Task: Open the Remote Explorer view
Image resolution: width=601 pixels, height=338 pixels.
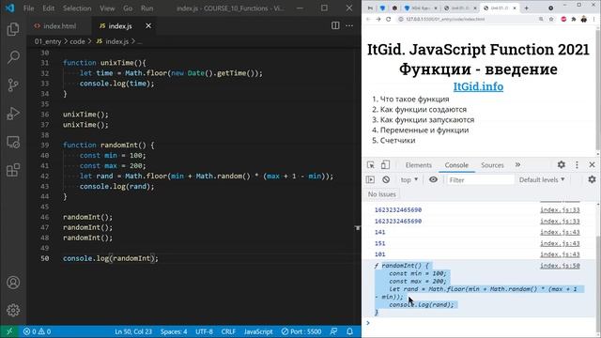Action: coord(13,142)
